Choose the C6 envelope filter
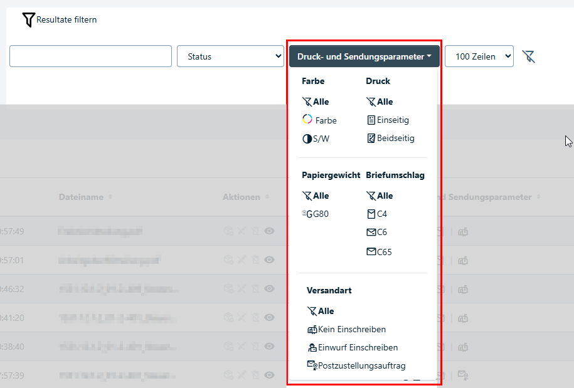 click(376, 232)
